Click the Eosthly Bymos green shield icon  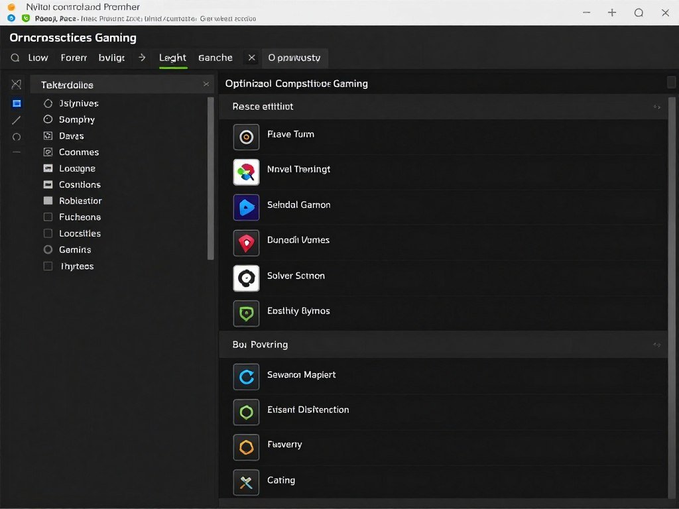246,313
